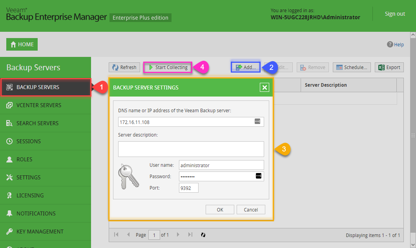Screen dimensions: 416x248
Task: Click the Help question mark icon
Action: 390,44
